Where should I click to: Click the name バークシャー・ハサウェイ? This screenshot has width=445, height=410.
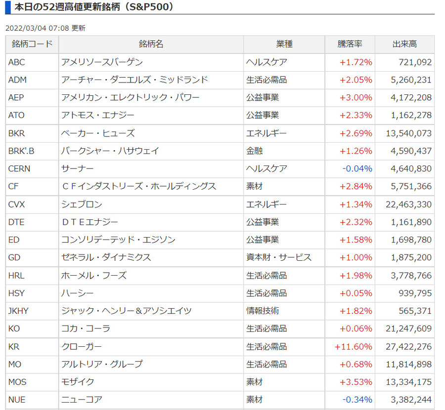pyautogui.click(x=110, y=151)
